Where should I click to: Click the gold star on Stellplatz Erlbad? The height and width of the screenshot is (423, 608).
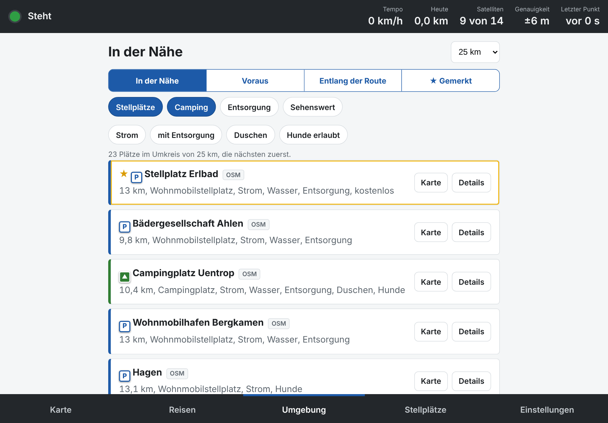pos(124,174)
